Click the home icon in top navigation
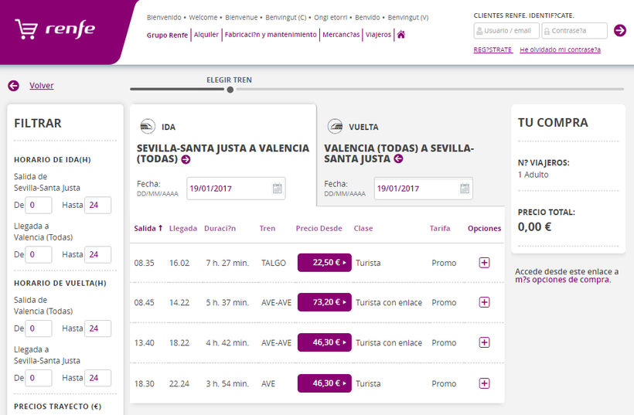 click(401, 35)
